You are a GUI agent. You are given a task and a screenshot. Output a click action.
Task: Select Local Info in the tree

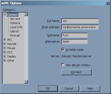[x=16, y=27]
